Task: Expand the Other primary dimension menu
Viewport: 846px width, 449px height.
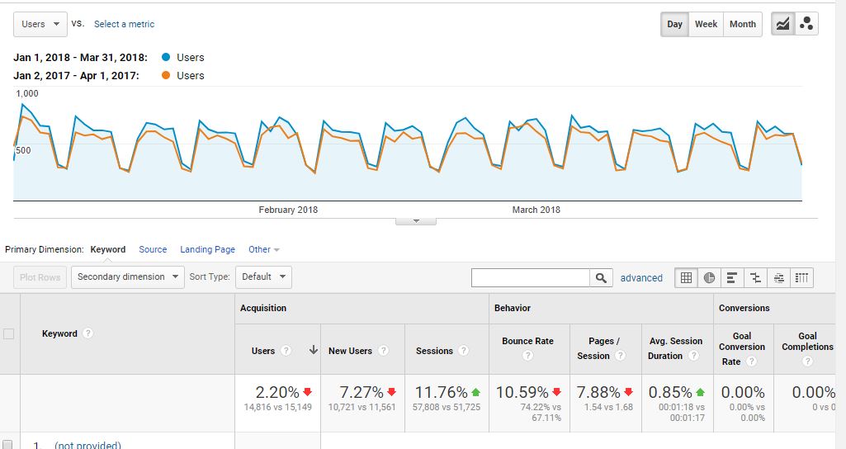Action: [x=264, y=249]
